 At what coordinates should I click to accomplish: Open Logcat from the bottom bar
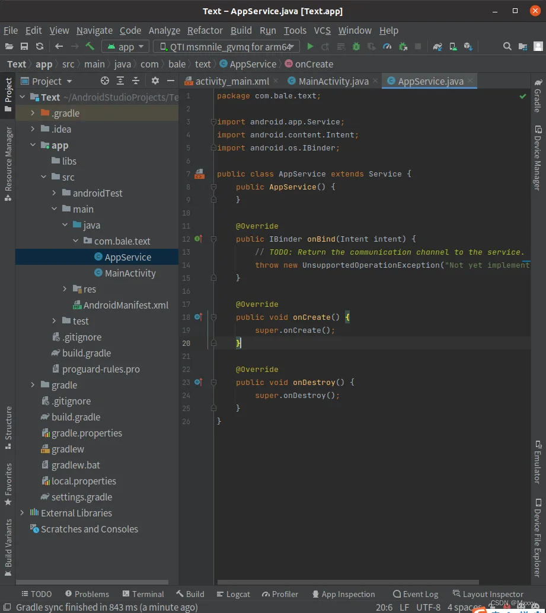(233, 594)
